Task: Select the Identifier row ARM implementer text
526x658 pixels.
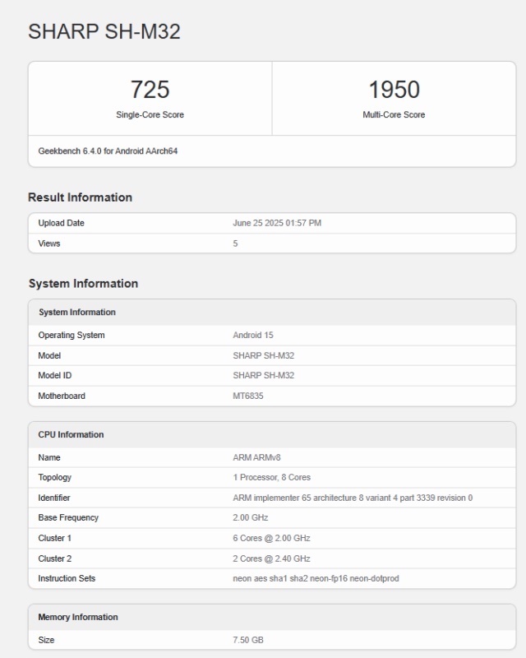Action: [x=353, y=498]
